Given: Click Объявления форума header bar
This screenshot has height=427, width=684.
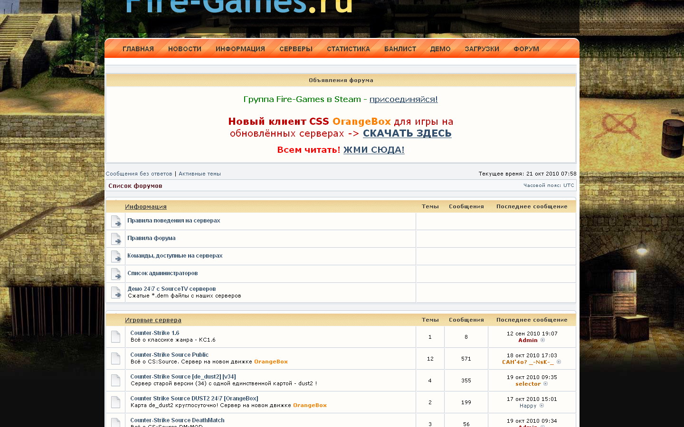Looking at the screenshot, I should 341,80.
